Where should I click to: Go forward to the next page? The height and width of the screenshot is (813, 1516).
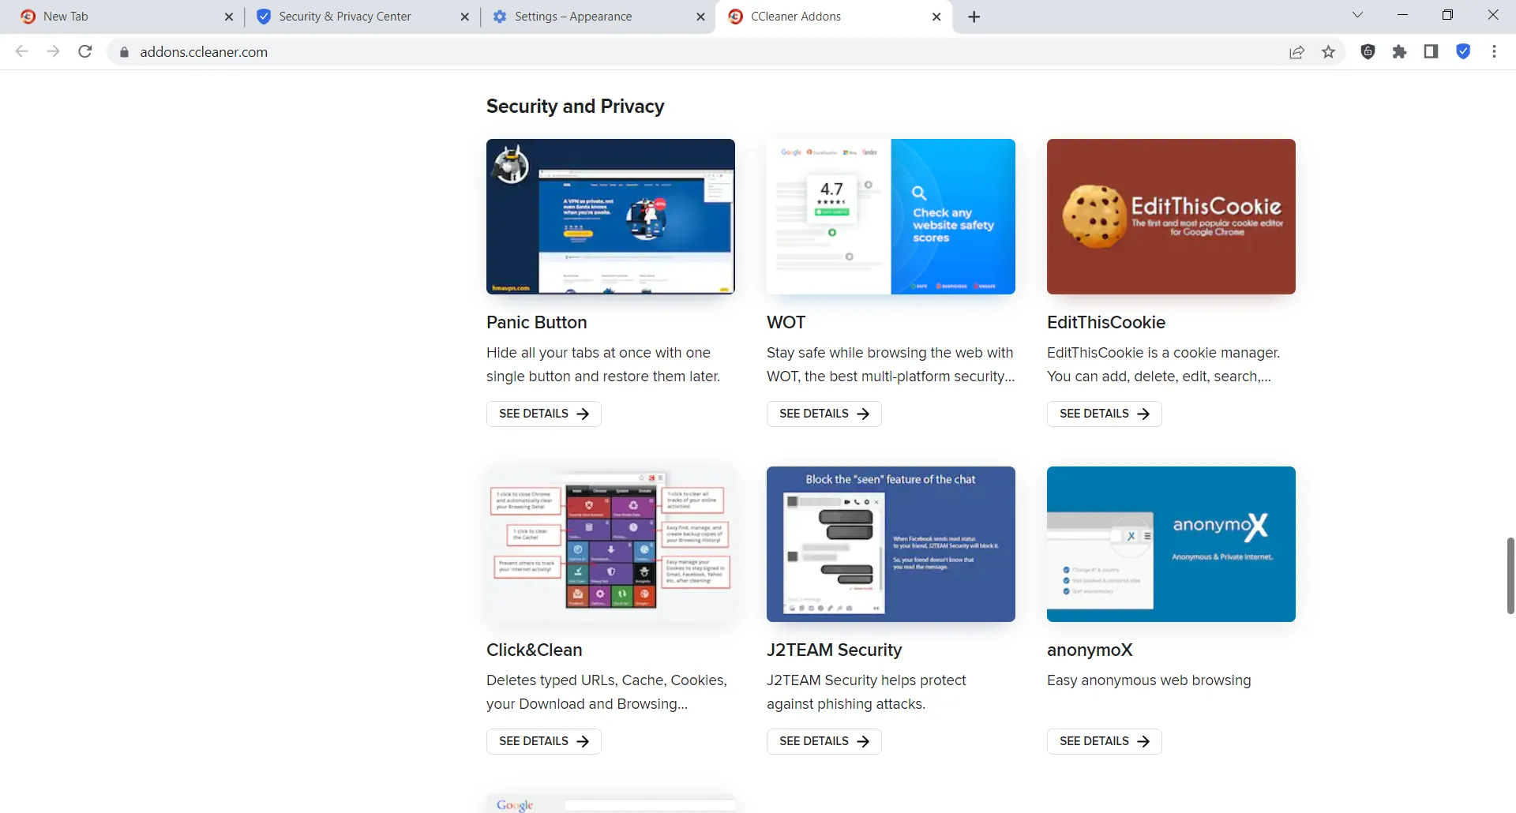pos(53,51)
